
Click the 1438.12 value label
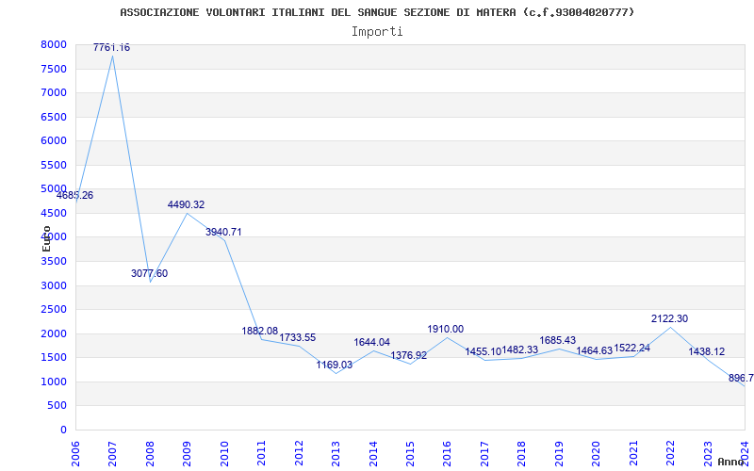coord(706,351)
